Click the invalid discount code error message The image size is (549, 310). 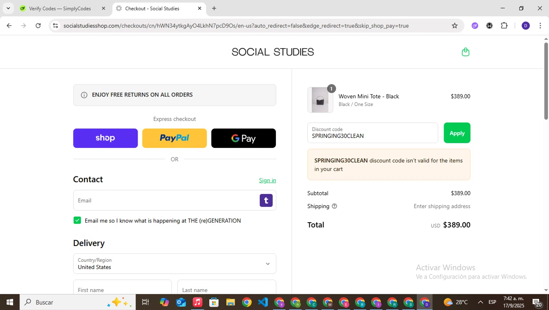389,165
